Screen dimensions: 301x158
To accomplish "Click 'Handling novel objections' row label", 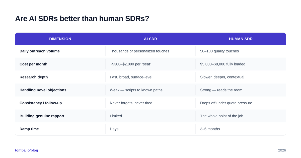I will 43,90.
